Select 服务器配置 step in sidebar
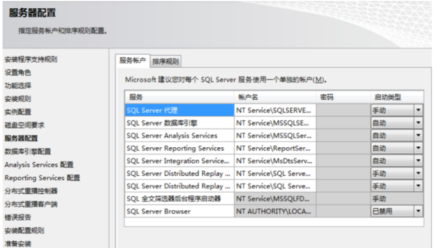Screen dimensions: 433x248 21,138
